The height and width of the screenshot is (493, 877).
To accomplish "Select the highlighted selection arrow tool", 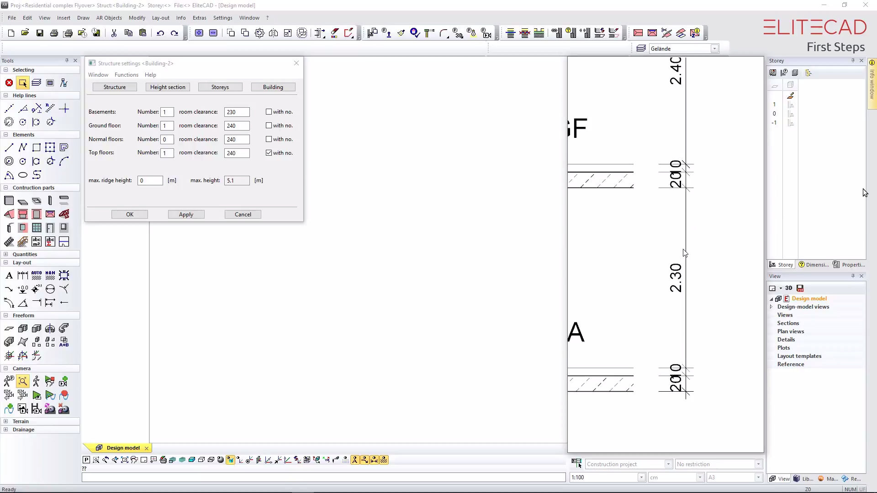I will point(23,83).
